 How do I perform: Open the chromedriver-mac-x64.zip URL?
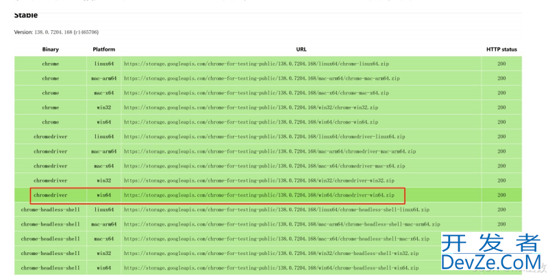[x=264, y=166]
